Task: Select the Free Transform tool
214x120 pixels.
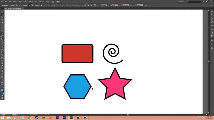Action: coord(2,52)
